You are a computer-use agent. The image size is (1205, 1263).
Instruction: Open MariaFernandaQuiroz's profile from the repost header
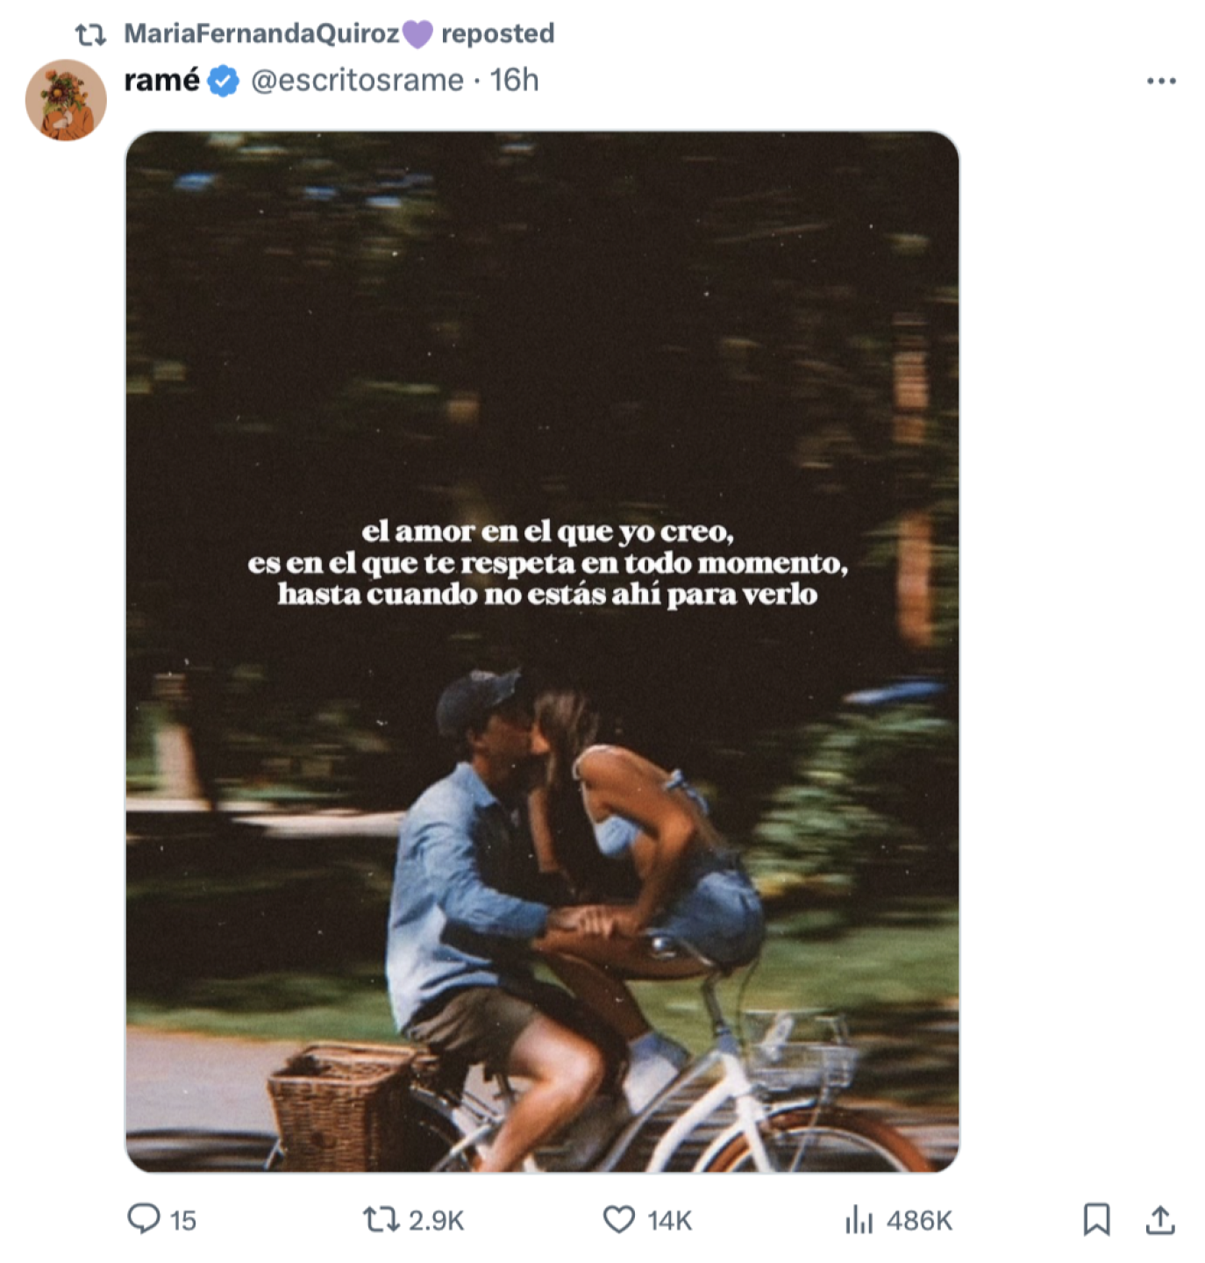(x=261, y=33)
